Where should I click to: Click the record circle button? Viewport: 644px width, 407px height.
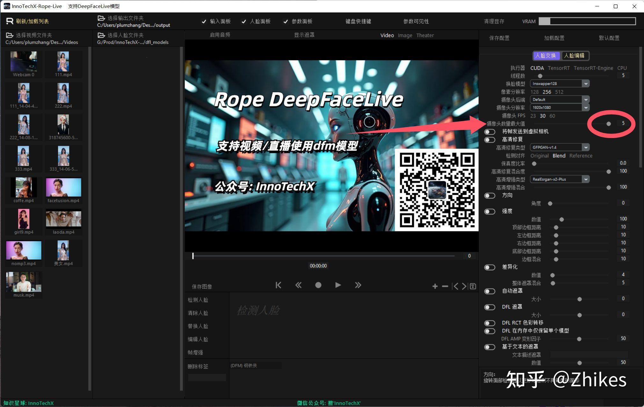[318, 285]
